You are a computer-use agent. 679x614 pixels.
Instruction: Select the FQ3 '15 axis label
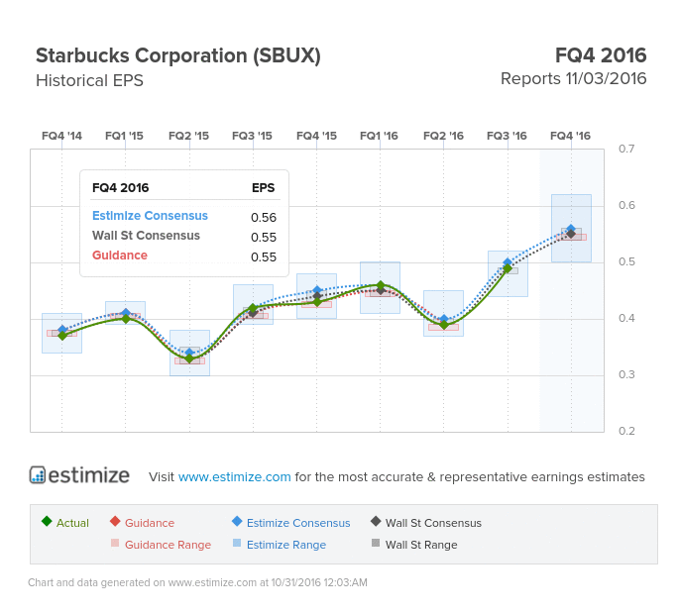point(252,136)
